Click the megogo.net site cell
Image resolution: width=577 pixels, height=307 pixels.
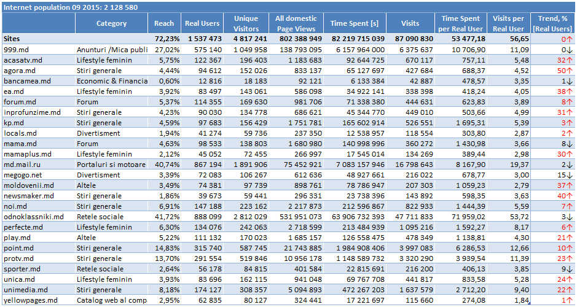(x=38, y=175)
